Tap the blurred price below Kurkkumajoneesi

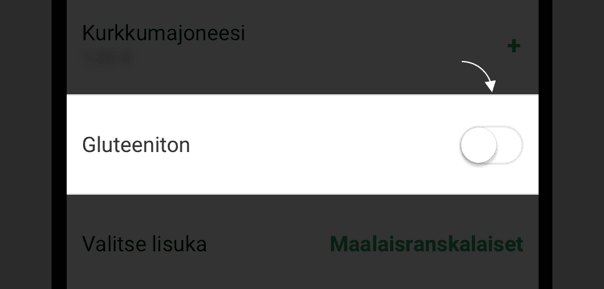coord(108,57)
